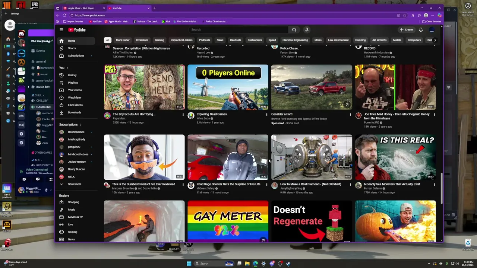This screenshot has width=477, height=268.
Task: Expand the Subscriptions section chevron
Action: pos(80,125)
